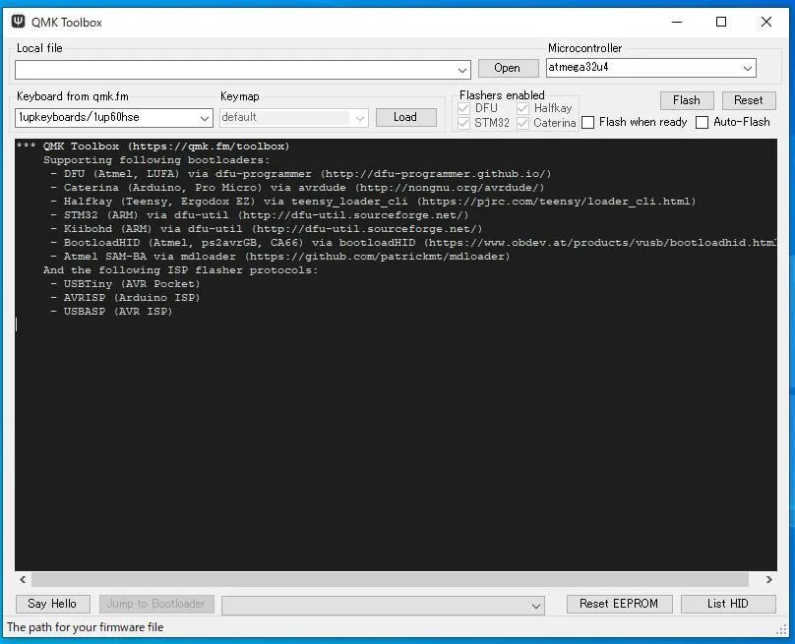Viewport: 795px width, 644px height.
Task: Toggle the Auto-Flash checkbox
Action: point(703,123)
